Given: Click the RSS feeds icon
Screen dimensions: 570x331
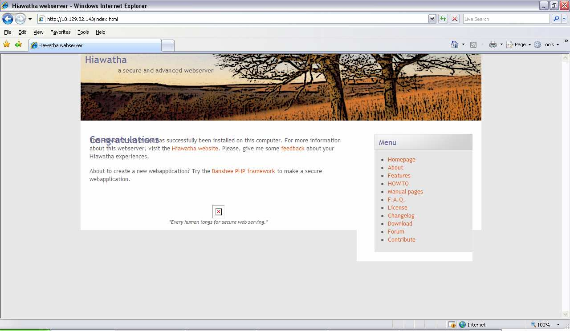Looking at the screenshot, I should coord(473,44).
